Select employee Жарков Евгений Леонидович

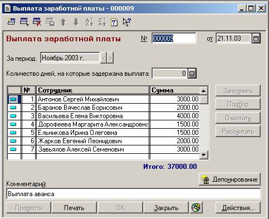(x=92, y=141)
